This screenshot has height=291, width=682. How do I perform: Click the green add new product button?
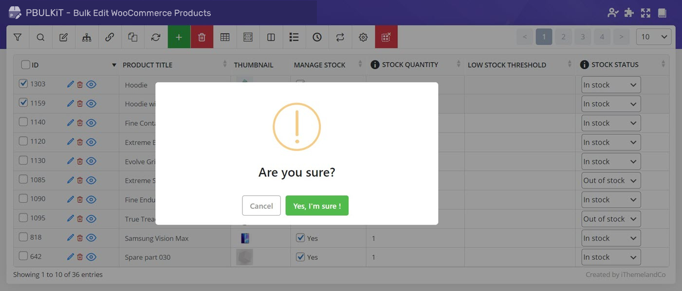click(179, 37)
